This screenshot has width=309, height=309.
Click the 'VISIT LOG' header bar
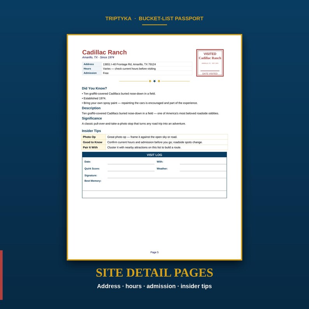[x=154, y=155]
